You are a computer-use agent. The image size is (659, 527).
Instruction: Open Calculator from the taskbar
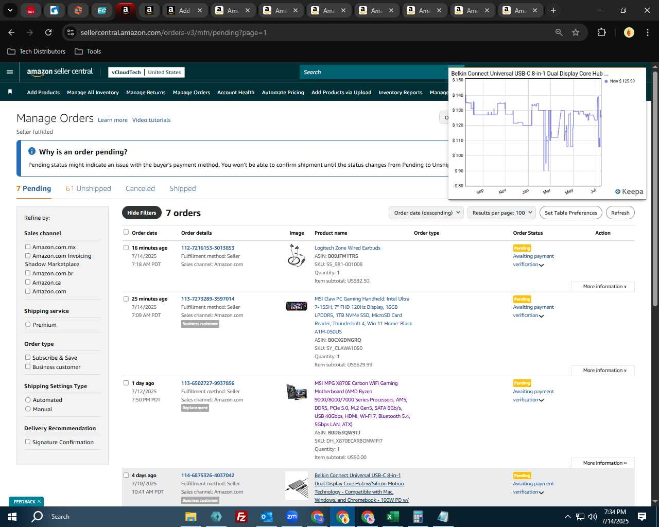tap(418, 517)
